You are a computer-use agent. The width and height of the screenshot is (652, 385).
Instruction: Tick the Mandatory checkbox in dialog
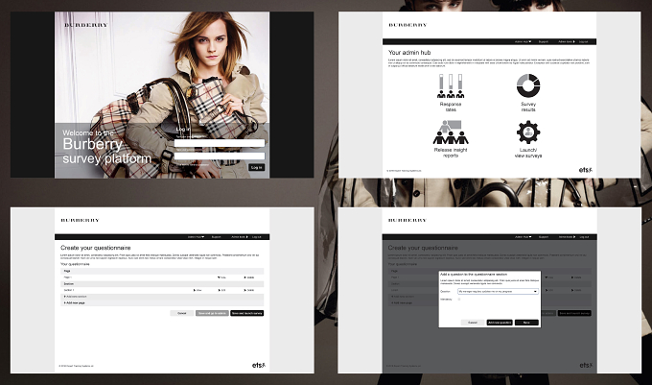[x=459, y=300]
